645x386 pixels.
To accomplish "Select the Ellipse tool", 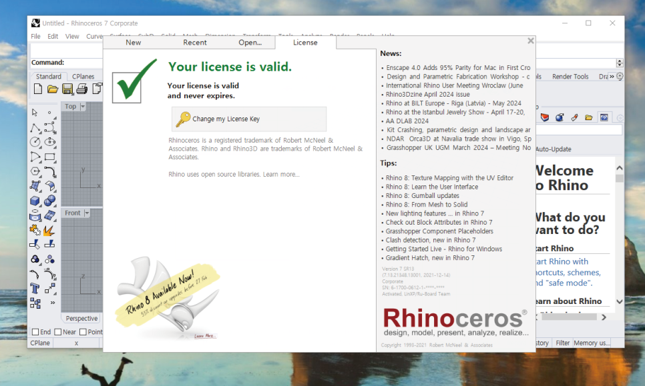I will click(x=50, y=142).
